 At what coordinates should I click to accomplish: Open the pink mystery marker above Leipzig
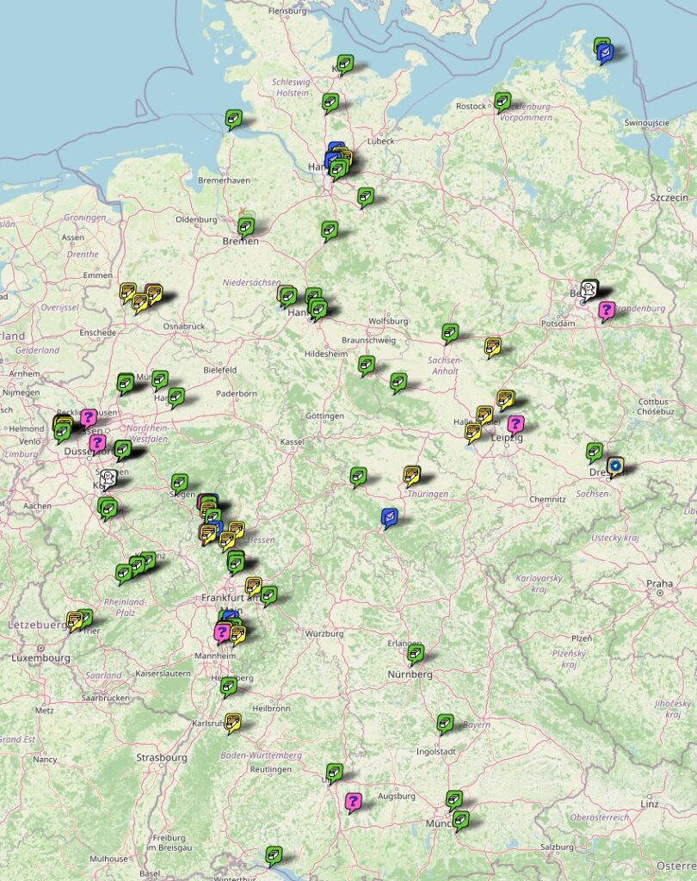pyautogui.click(x=515, y=424)
